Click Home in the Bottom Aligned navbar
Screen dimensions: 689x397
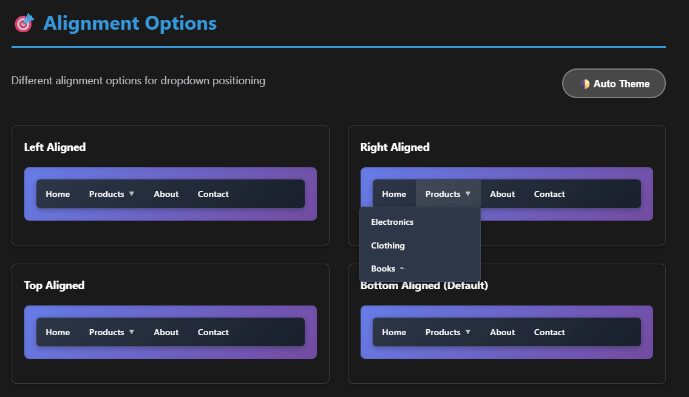pos(394,332)
